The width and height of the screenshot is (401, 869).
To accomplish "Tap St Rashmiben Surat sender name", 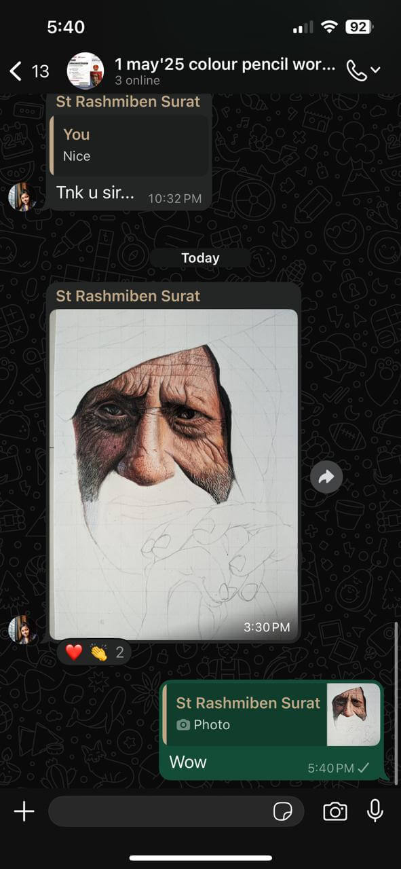I will 128,296.
